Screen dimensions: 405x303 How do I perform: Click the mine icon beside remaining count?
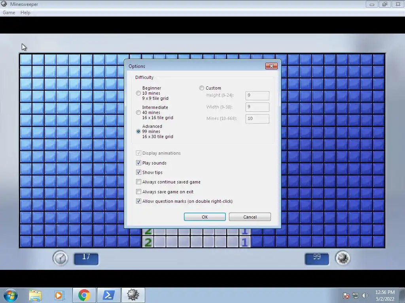tap(343, 258)
